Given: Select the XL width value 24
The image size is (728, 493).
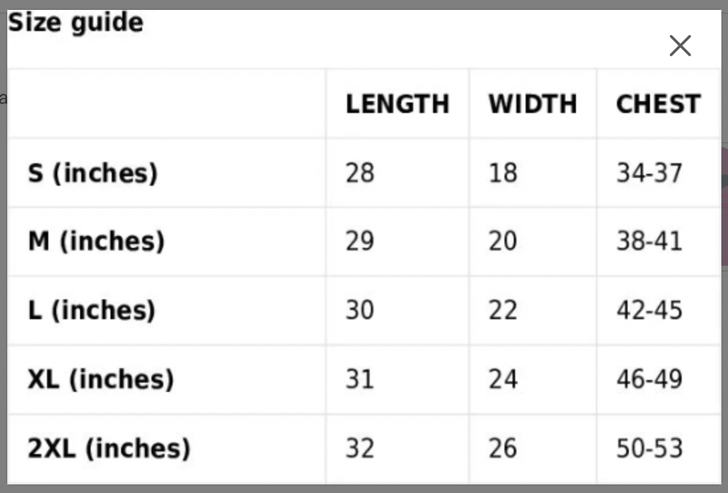Looking at the screenshot, I should tap(503, 379).
